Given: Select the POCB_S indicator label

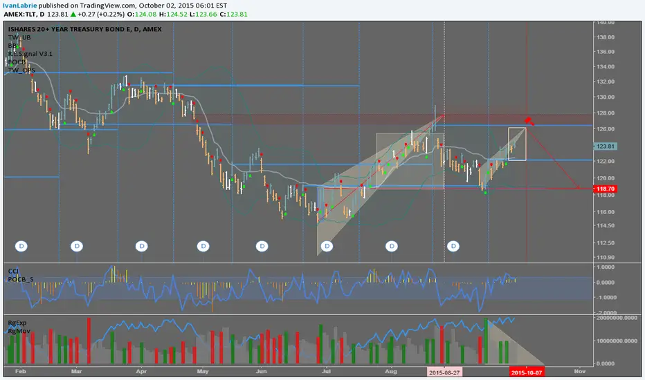Looking at the screenshot, I should tap(21, 279).
